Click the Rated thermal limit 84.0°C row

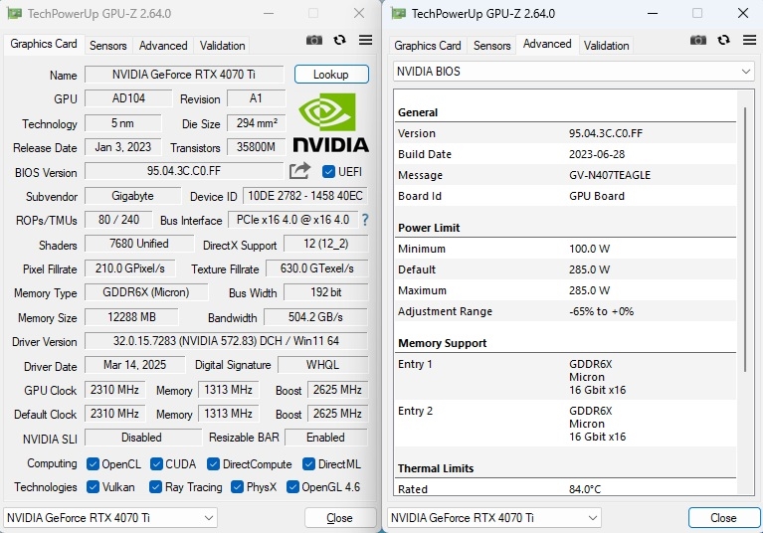click(x=565, y=488)
